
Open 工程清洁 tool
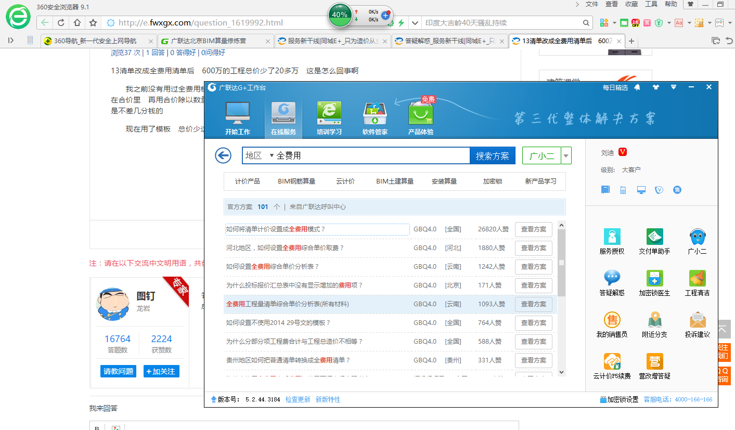click(x=697, y=283)
